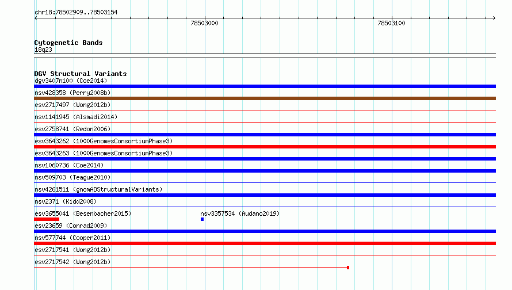Open nsv1060736 (Coe2014) label
The image size is (512, 290).
[x=69, y=165]
